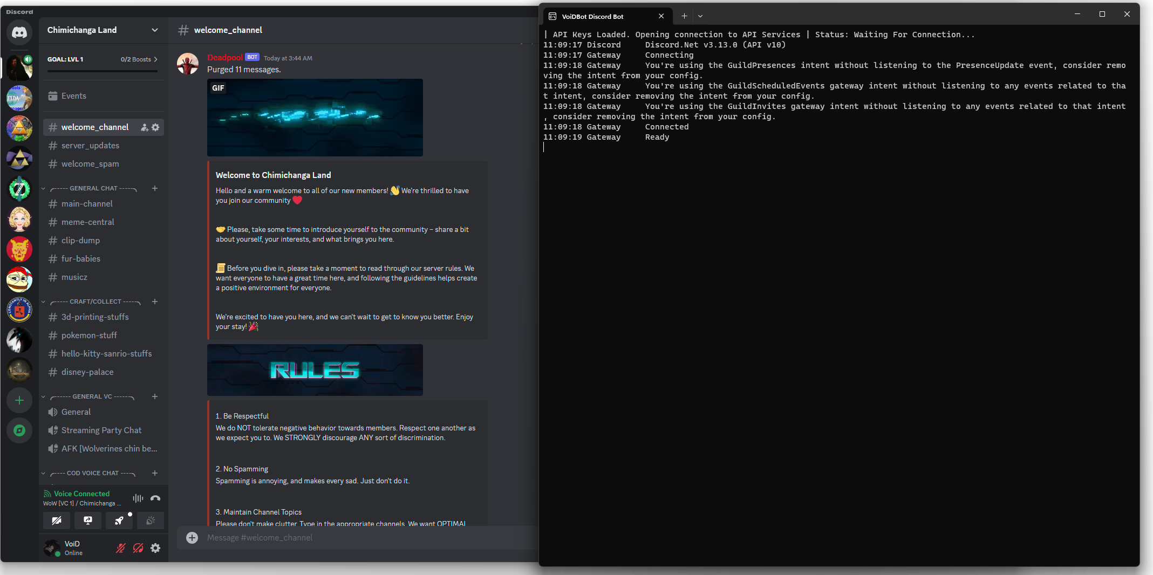Join the General voice channel
1153x575 pixels.
(x=104, y=412)
